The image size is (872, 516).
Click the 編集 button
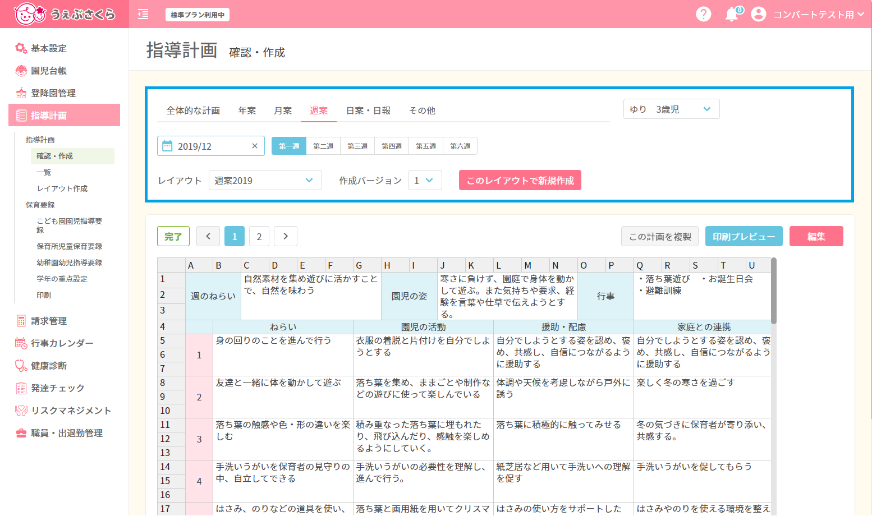tap(816, 236)
